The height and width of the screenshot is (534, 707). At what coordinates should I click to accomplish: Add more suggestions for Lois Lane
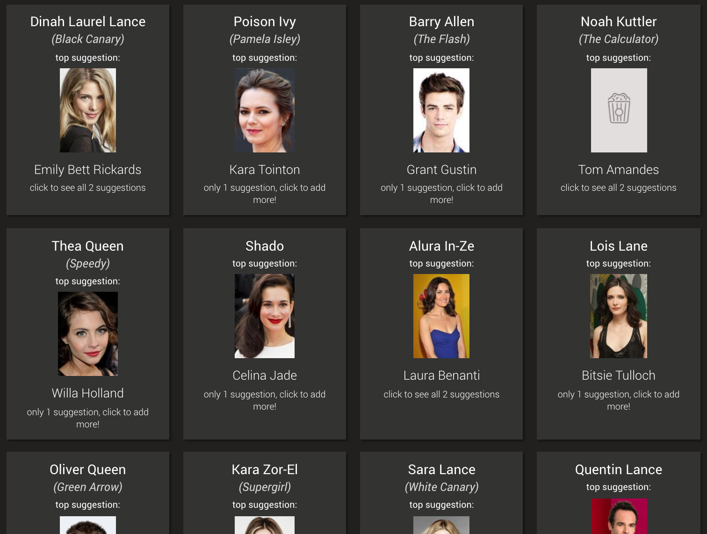pyautogui.click(x=619, y=400)
